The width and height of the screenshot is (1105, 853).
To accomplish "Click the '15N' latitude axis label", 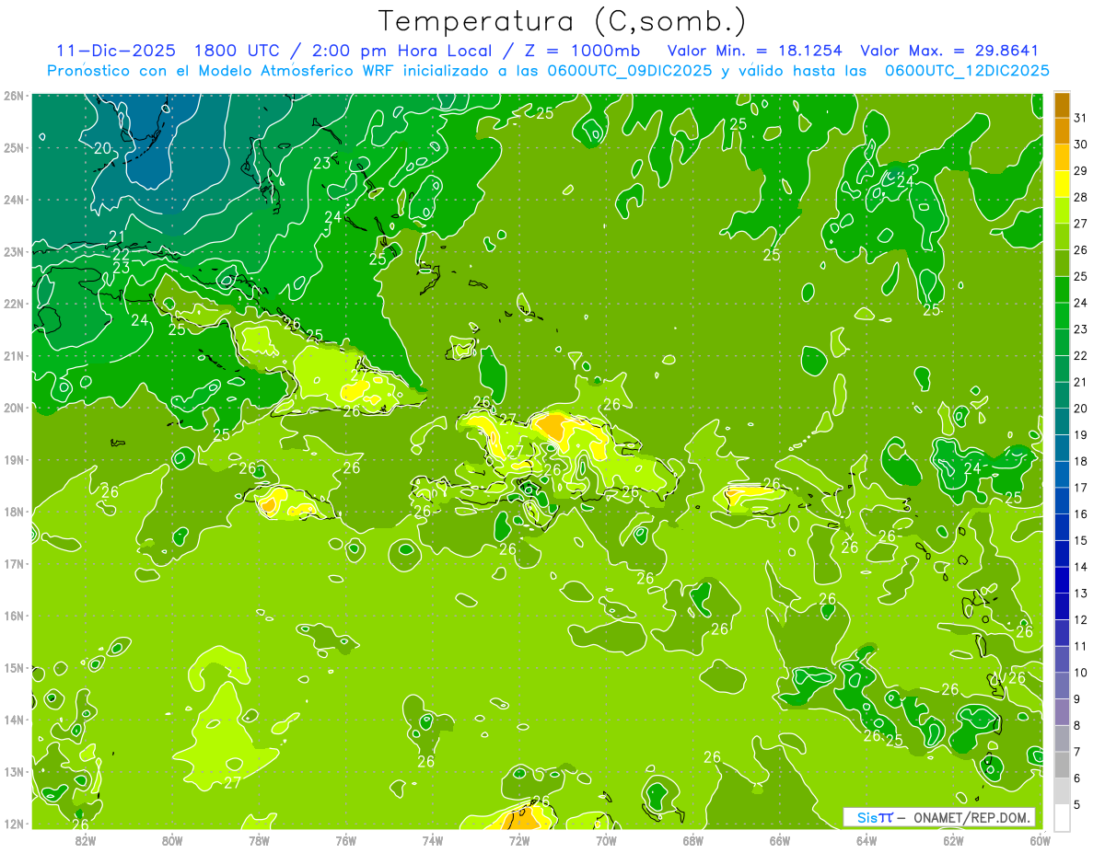I will (14, 668).
